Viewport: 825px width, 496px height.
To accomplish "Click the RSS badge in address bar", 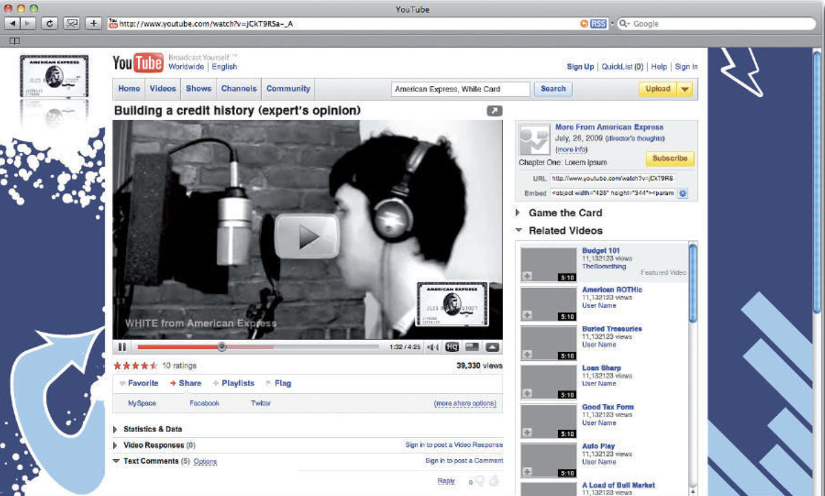I will click(598, 23).
